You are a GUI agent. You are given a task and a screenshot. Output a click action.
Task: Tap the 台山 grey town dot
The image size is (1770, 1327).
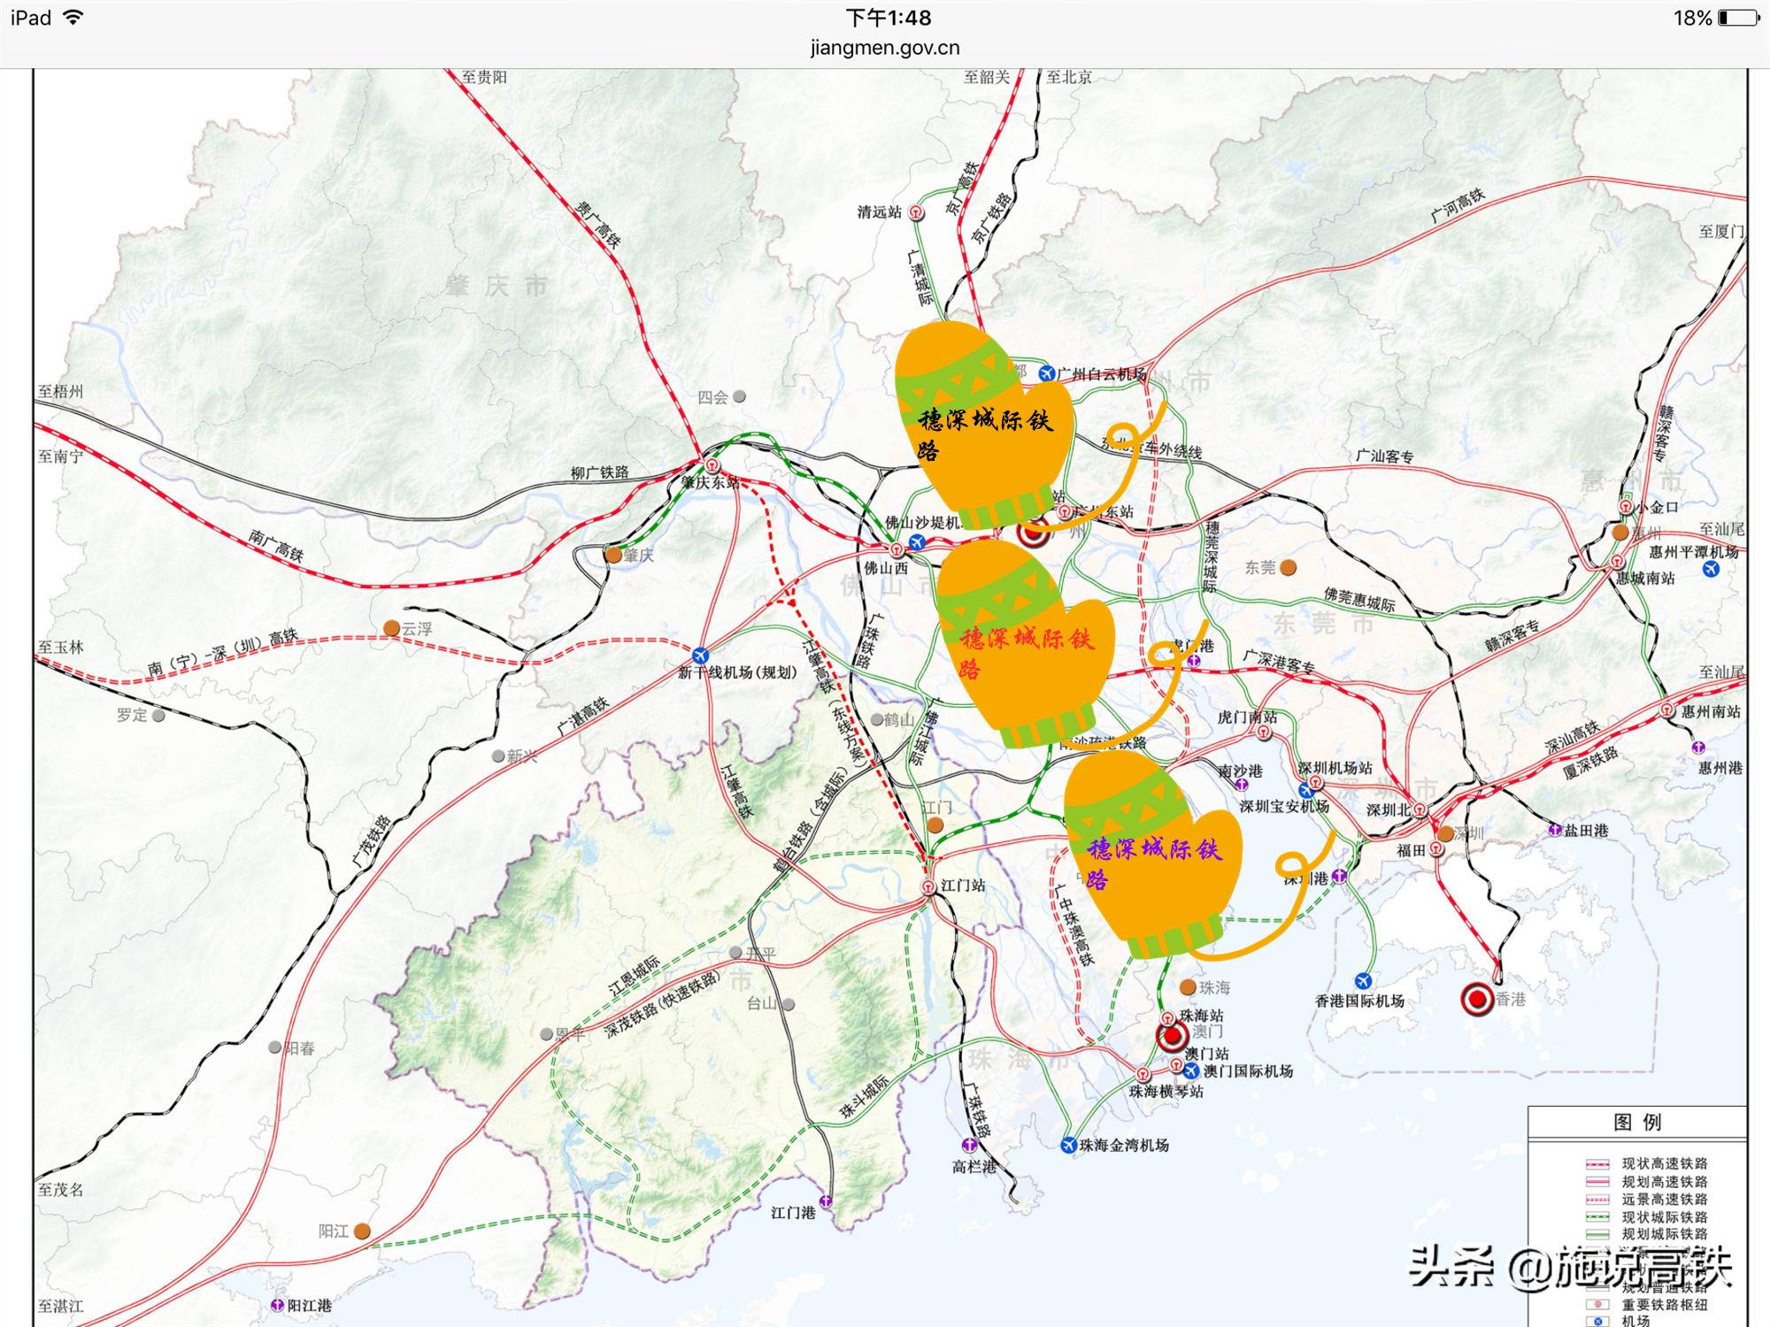tap(788, 1005)
